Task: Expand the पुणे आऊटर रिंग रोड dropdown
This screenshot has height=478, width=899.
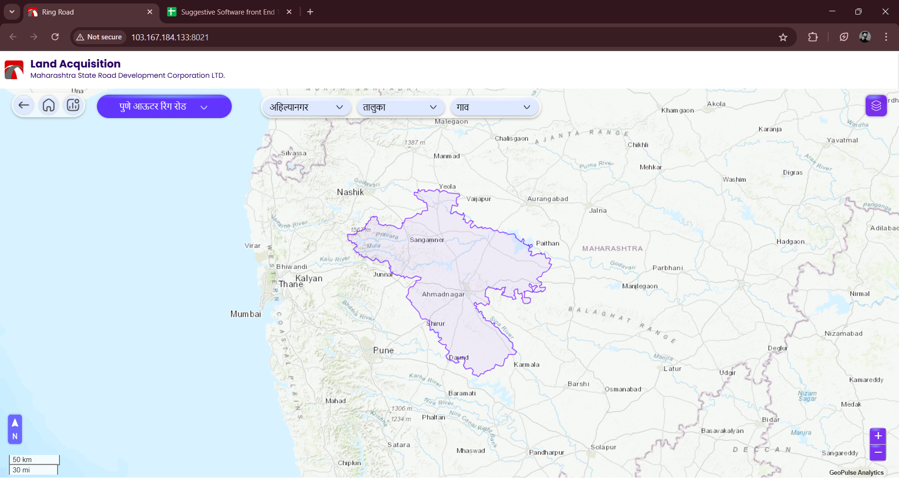Action: (x=164, y=107)
